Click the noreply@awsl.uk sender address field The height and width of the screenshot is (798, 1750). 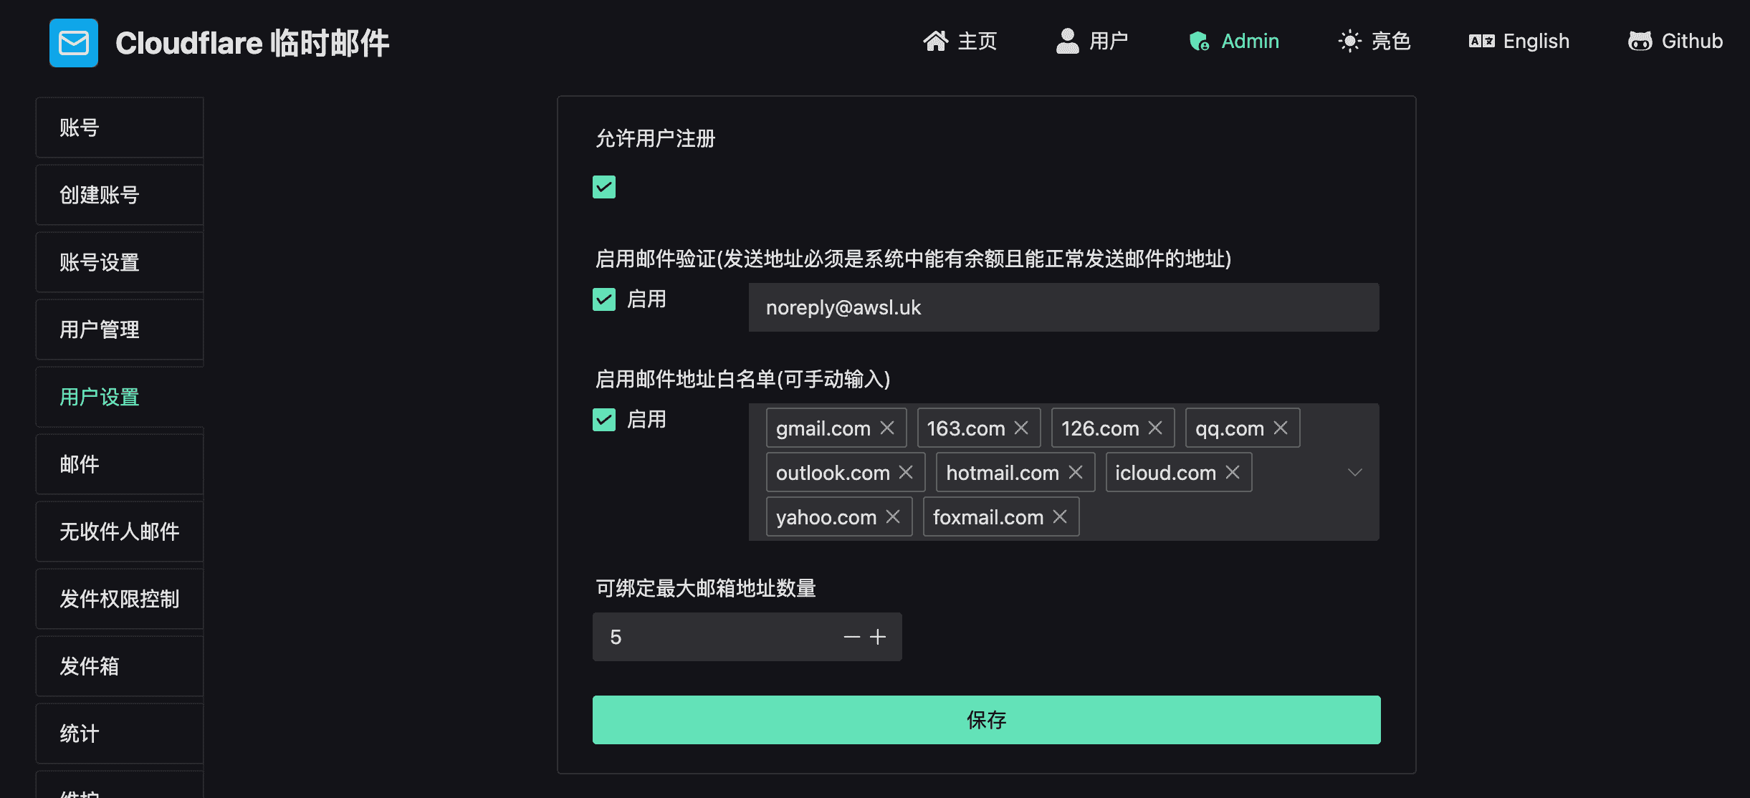(1063, 307)
